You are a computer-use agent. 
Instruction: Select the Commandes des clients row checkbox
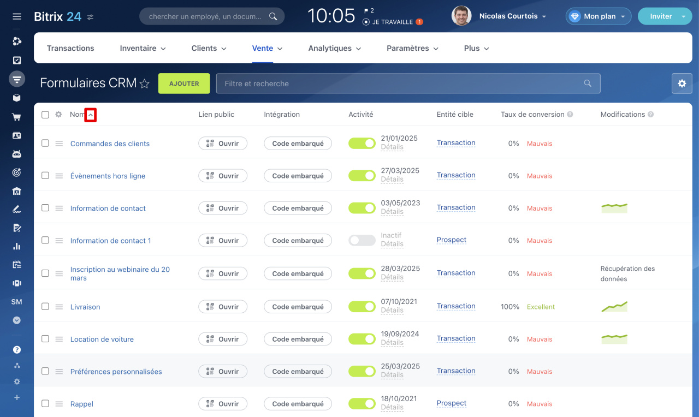[x=45, y=143]
